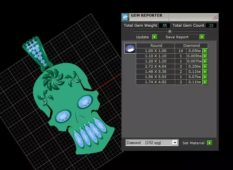Click green arrow for 1.10 X 1.10 row
This screenshot has width=233, height=170.
pos(205,56)
